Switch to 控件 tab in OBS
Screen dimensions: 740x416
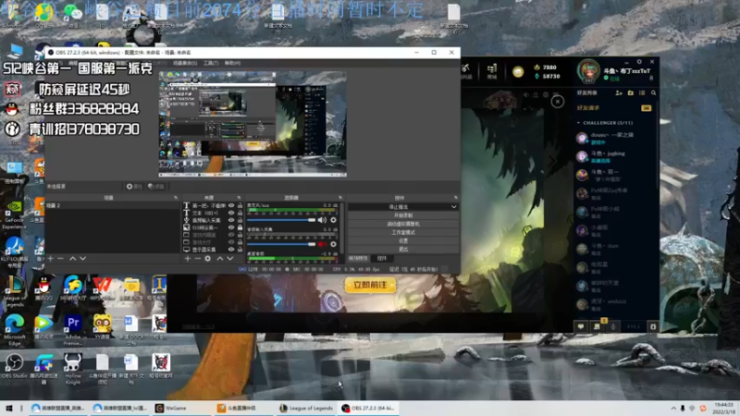[x=382, y=259]
